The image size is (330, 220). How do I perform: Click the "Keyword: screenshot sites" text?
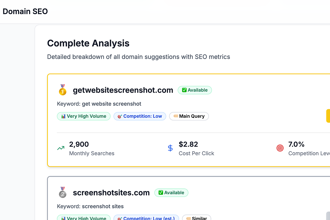pos(90,207)
